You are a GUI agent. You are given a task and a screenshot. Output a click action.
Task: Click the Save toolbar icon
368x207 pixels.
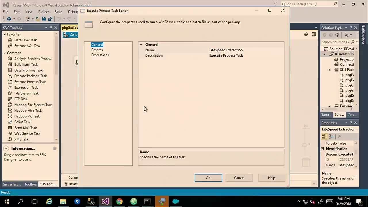pos(44,19)
